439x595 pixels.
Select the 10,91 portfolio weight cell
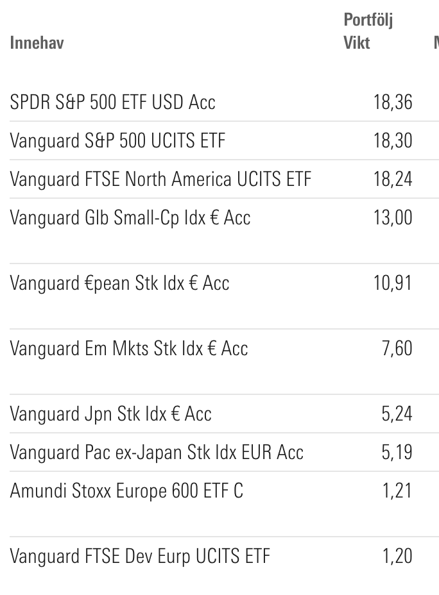393,283
